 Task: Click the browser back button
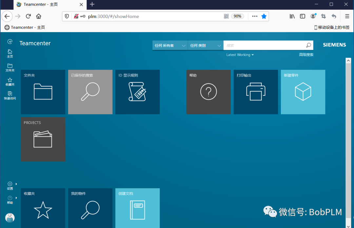[x=7, y=16]
